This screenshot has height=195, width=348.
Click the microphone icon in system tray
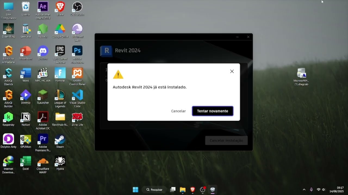pos(311,190)
